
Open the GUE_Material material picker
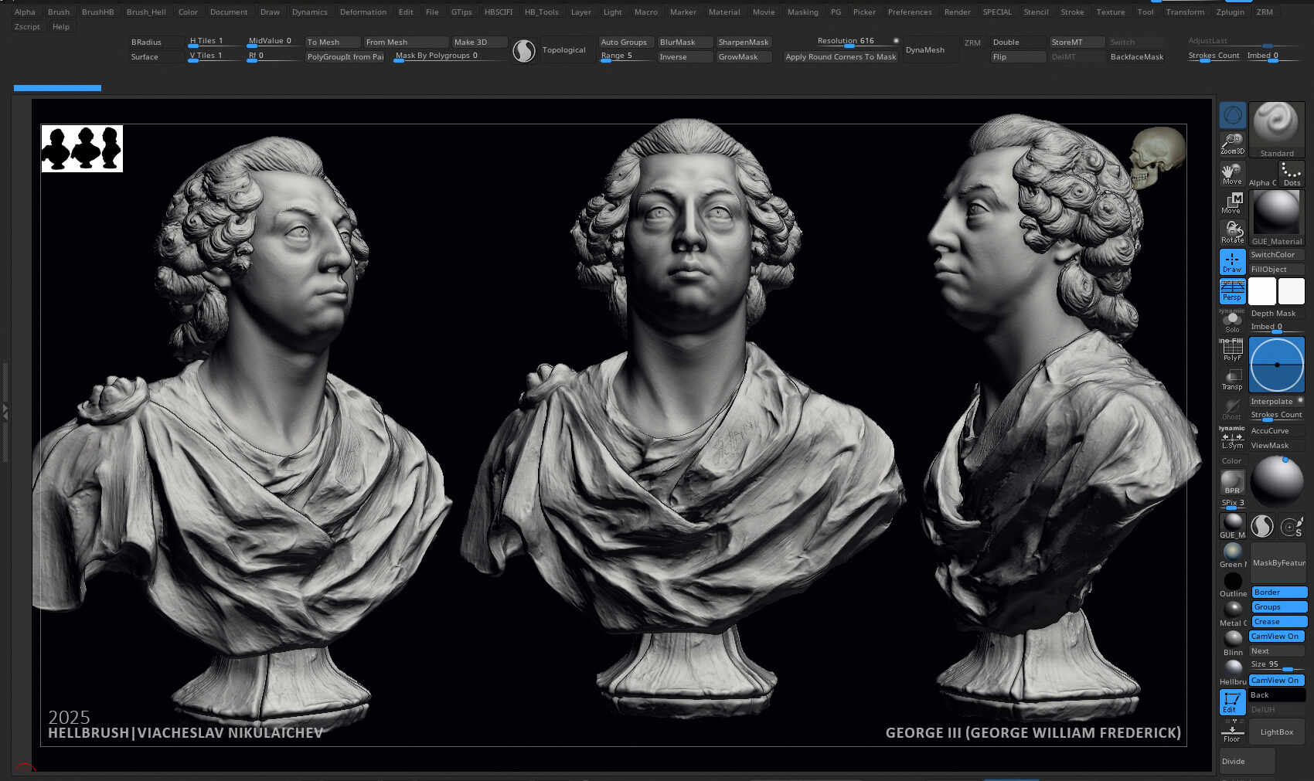1276,217
